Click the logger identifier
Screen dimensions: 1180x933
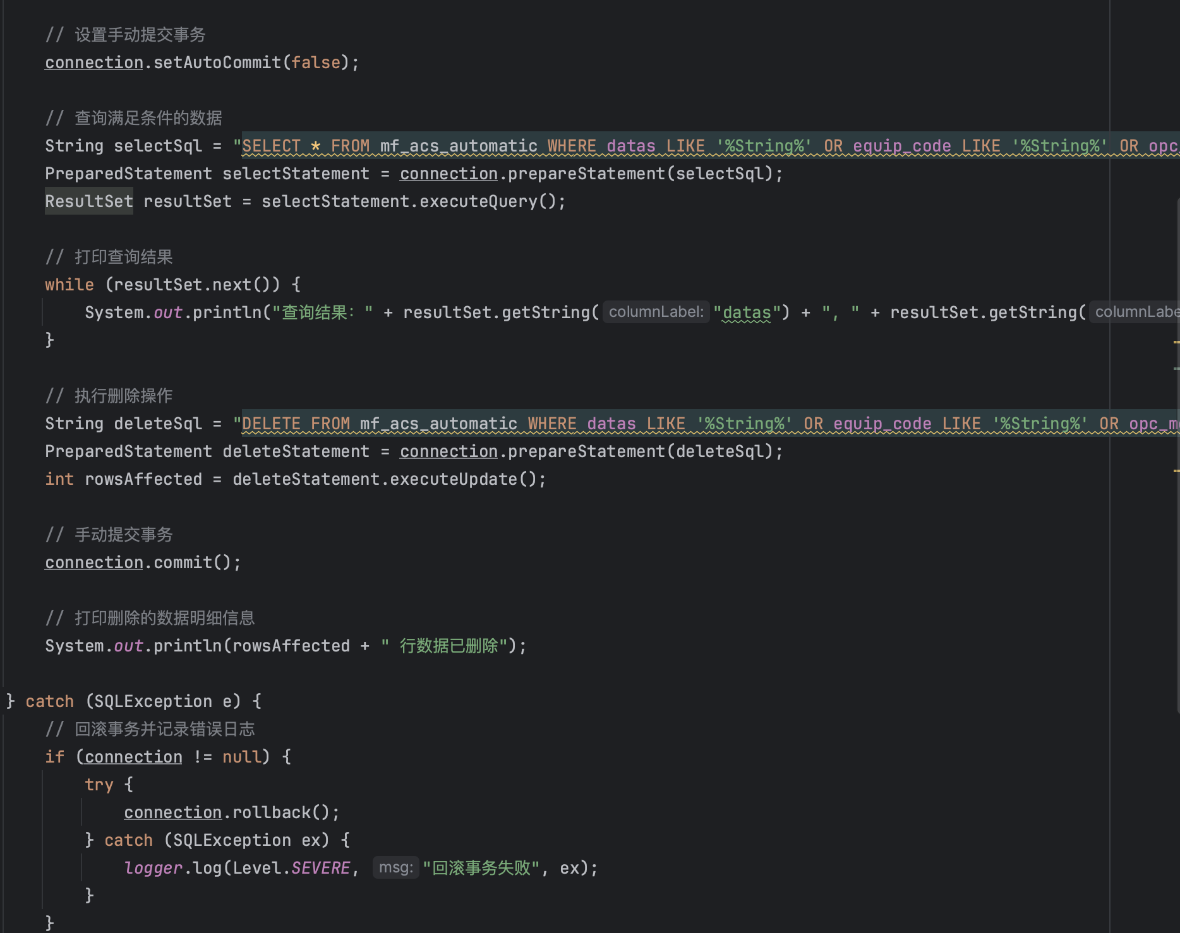154,868
